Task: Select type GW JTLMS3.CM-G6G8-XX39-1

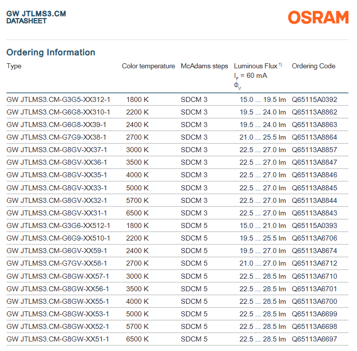Action: (56, 125)
